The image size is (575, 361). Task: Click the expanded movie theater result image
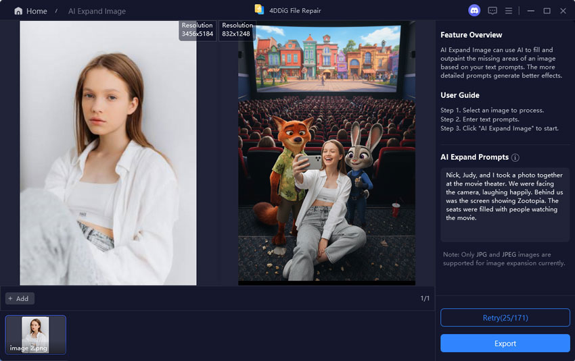[327, 153]
